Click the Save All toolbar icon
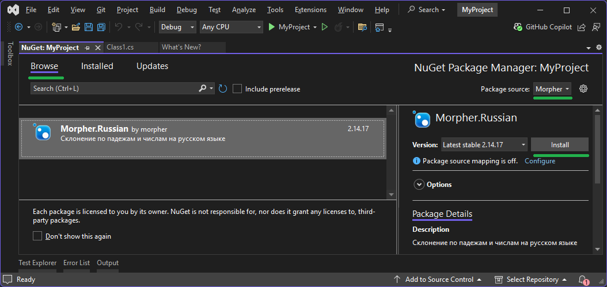The image size is (607, 287). point(101,27)
